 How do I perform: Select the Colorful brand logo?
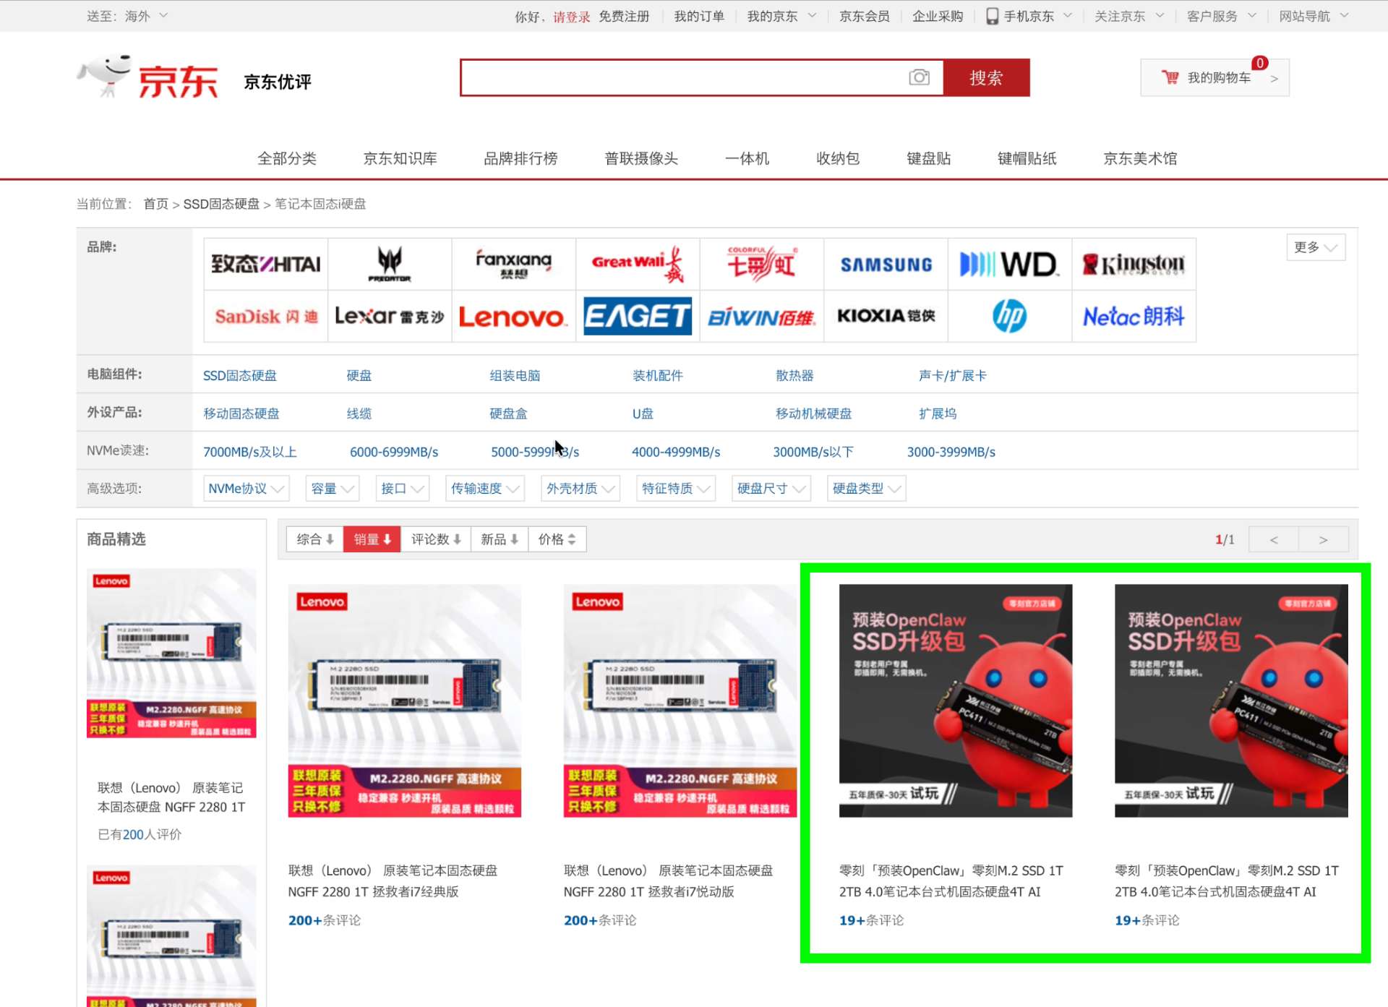pos(762,264)
